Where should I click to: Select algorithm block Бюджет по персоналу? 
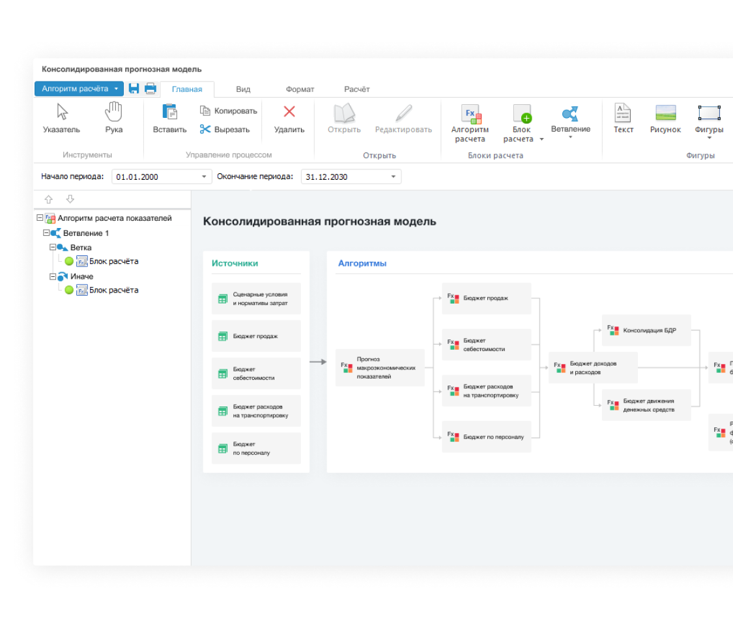click(487, 436)
